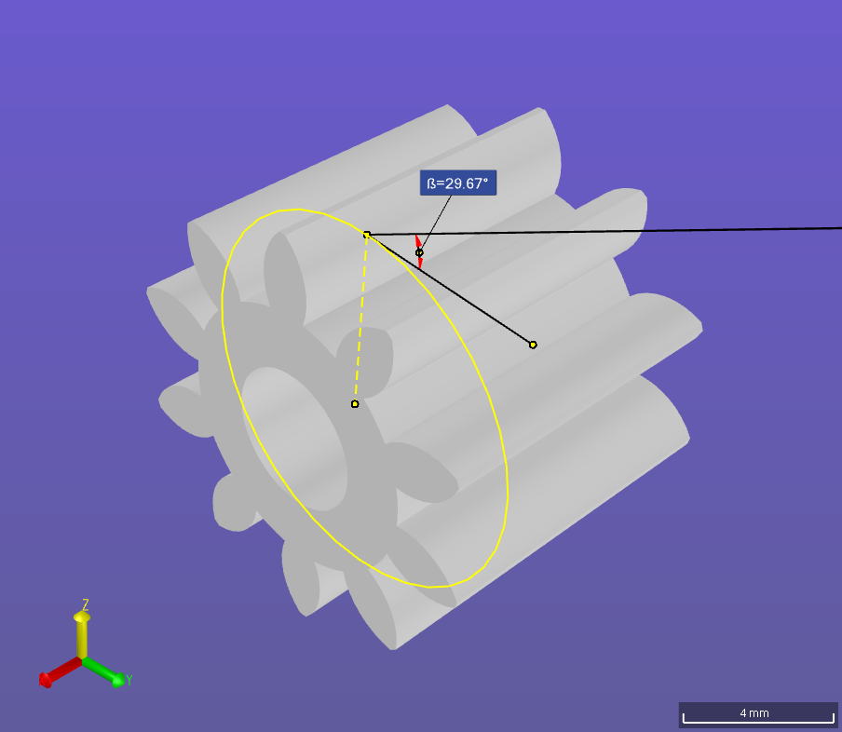Select the angle vertex point on yellow circle
The image size is (842, 732).
367,235
